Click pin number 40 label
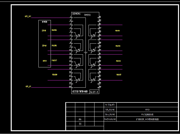Image resolution: width=180 pixels, height=134 pixels. click(100, 87)
